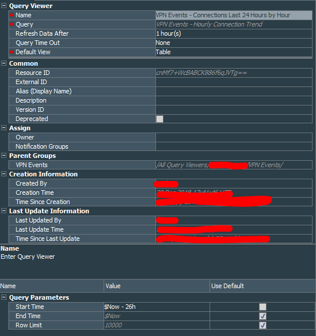Click the Alias (Display Name) value field

coord(234,91)
